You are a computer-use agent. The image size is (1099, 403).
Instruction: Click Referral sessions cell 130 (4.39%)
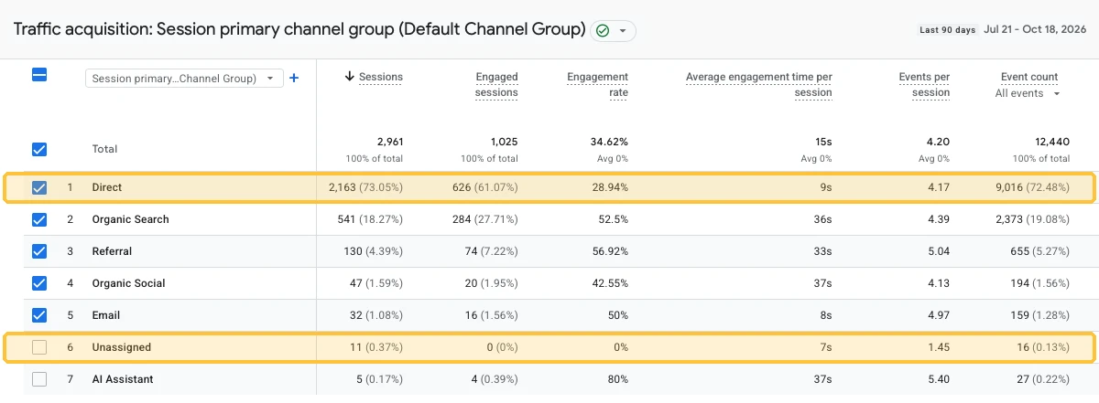pyautogui.click(x=374, y=251)
